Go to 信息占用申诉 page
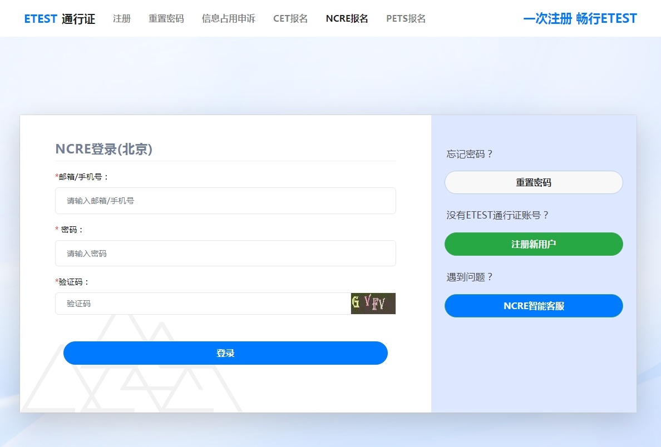This screenshot has width=661, height=447. pos(228,19)
